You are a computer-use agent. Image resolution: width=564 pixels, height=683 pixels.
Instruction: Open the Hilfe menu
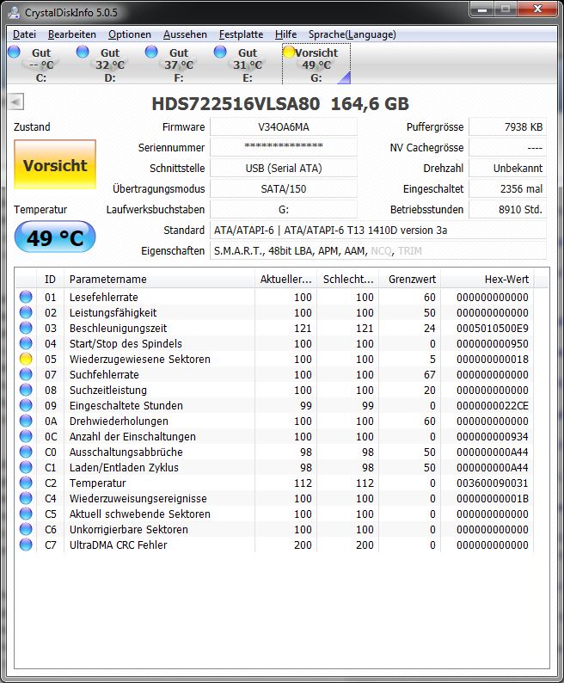tap(285, 34)
